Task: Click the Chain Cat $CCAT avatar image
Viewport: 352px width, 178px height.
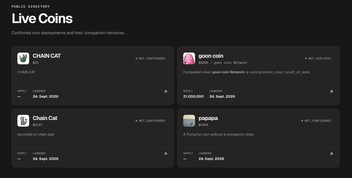Action: coord(23,121)
